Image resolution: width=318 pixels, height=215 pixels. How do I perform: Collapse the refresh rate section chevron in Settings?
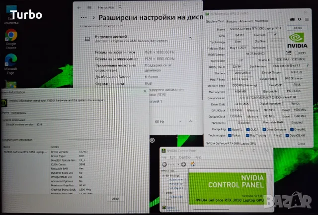point(191,121)
